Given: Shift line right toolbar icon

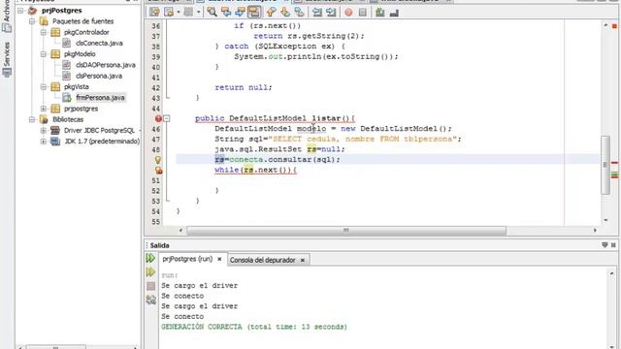Looking at the screenshot, I should pos(331,13).
